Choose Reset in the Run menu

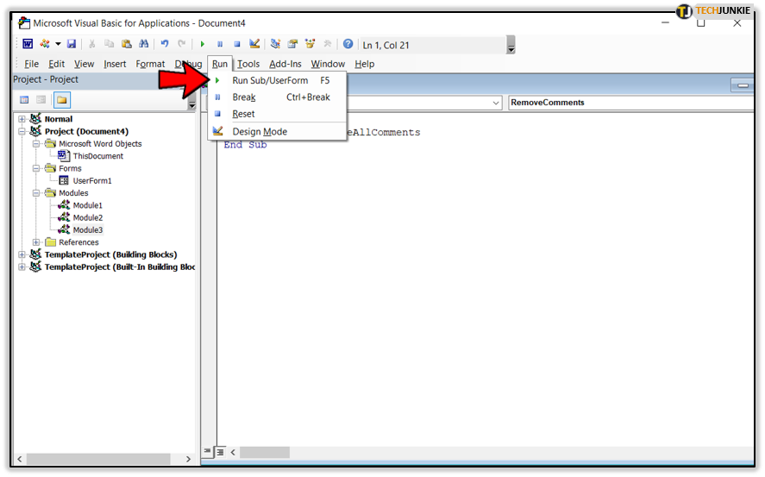pyautogui.click(x=277, y=114)
